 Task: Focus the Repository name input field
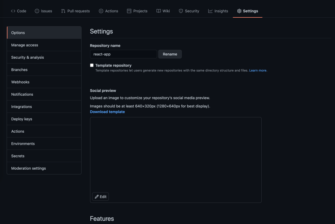(x=123, y=54)
